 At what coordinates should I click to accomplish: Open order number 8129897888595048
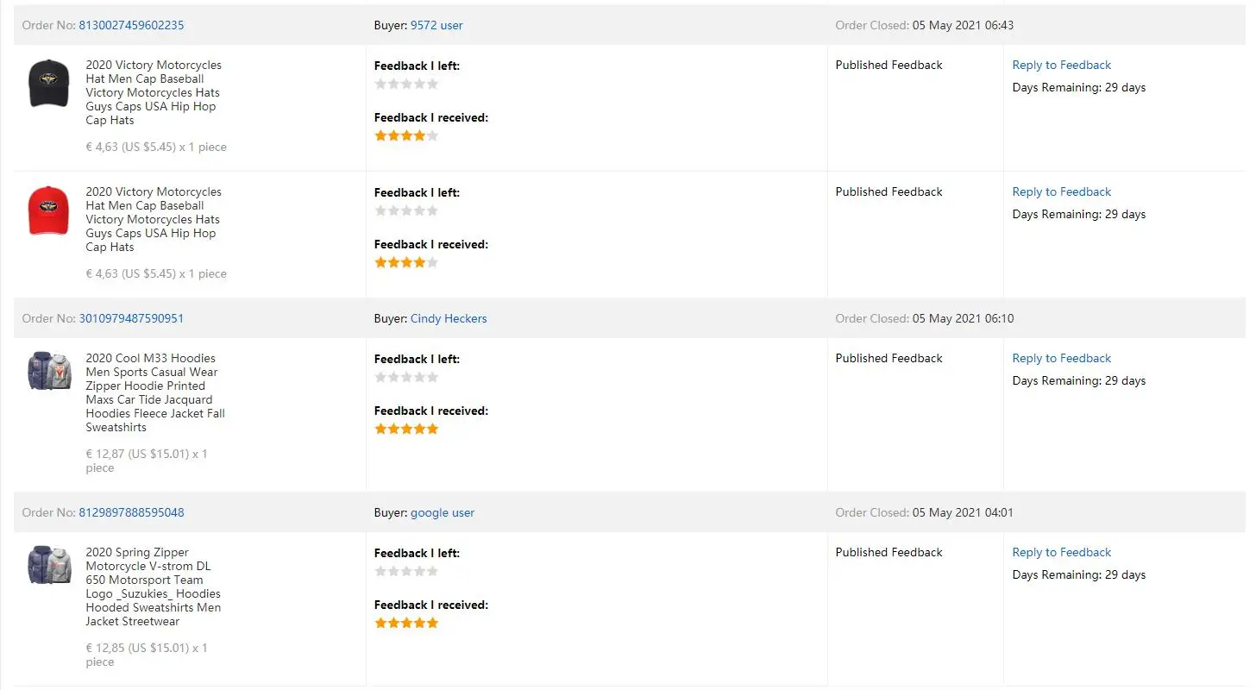pyautogui.click(x=131, y=512)
